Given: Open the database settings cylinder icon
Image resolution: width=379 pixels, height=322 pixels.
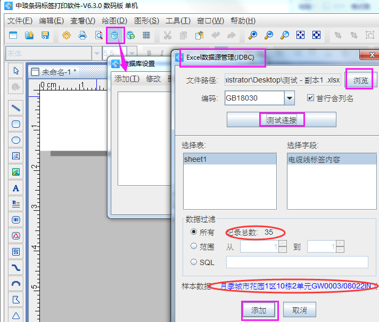Looking at the screenshot, I should [114, 35].
